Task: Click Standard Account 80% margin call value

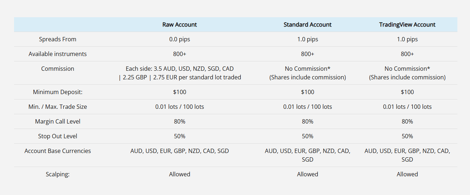Action: point(308,122)
